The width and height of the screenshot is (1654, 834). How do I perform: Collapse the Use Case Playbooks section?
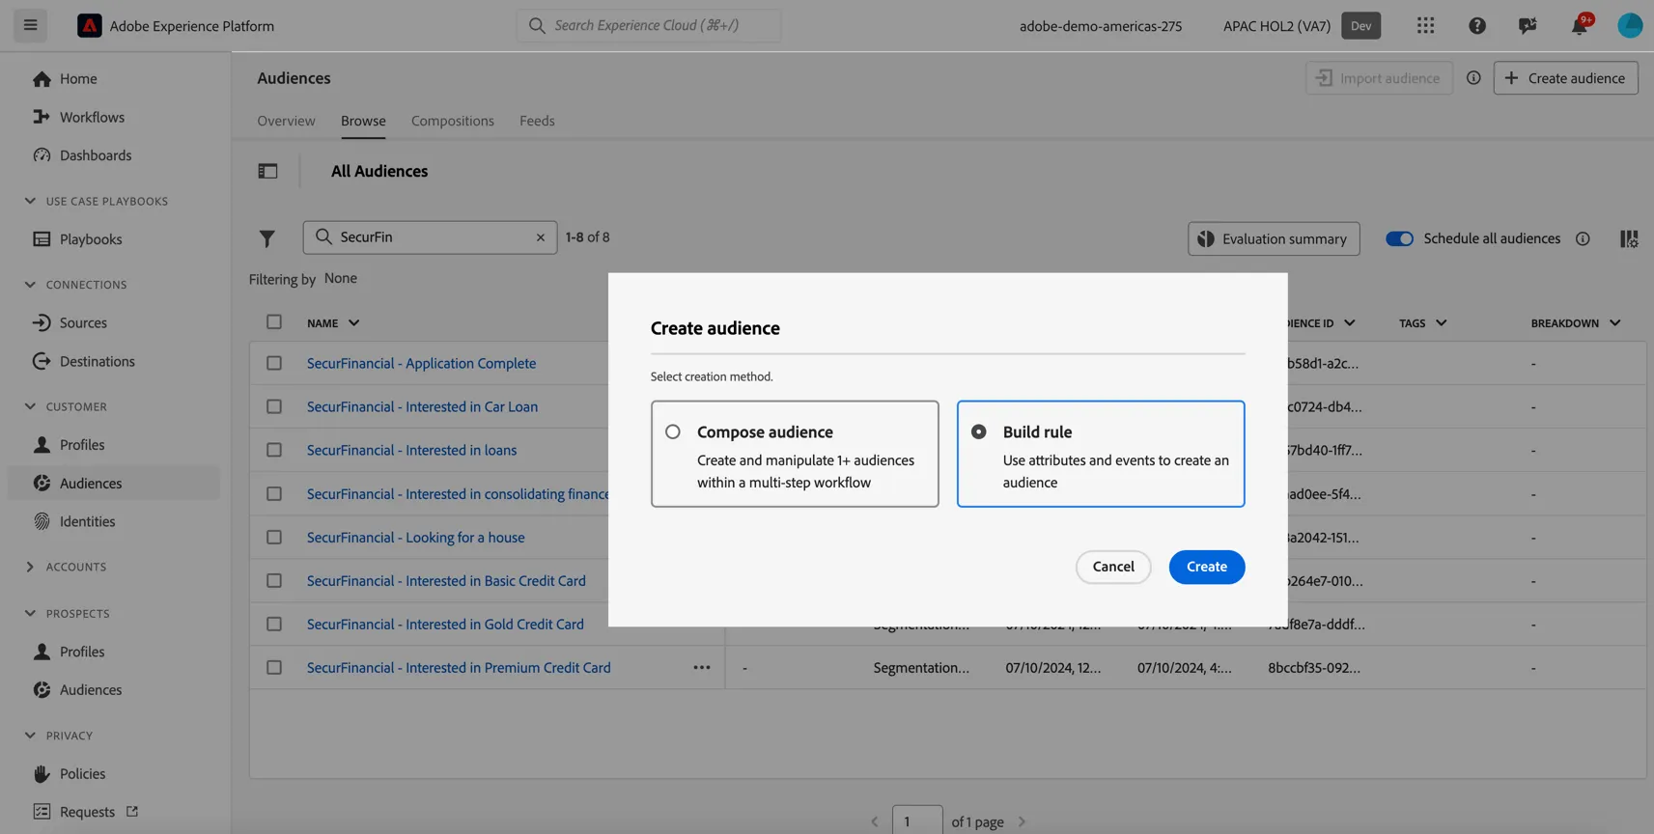point(30,201)
